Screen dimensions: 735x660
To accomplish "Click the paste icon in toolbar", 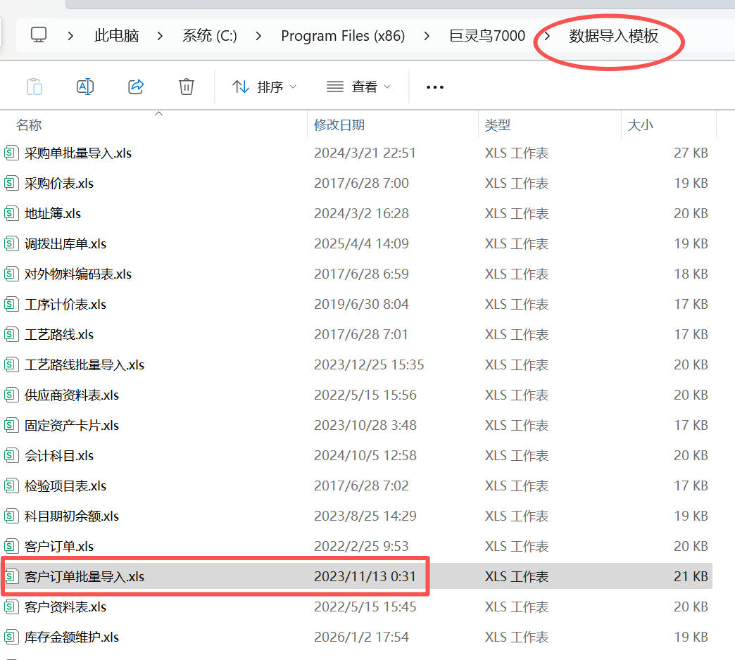I will pyautogui.click(x=34, y=87).
